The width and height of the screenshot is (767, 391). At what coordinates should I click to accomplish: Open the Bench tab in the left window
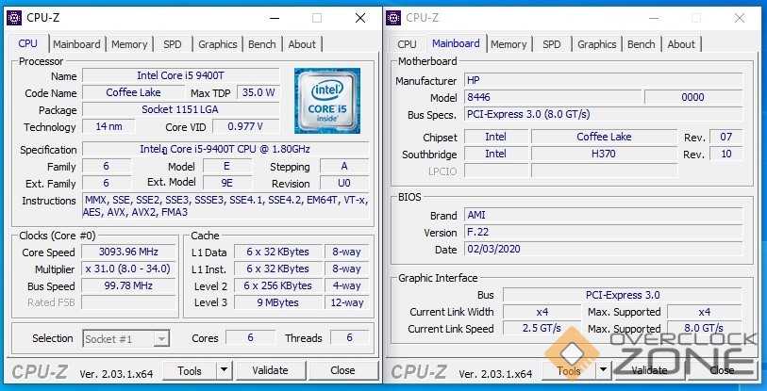pyautogui.click(x=262, y=44)
